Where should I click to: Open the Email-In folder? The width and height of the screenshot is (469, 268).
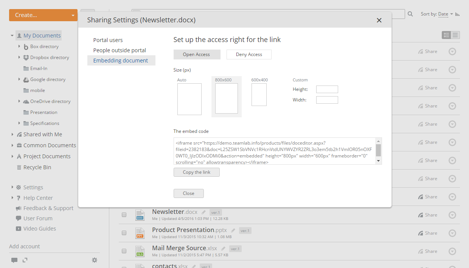[39, 69]
